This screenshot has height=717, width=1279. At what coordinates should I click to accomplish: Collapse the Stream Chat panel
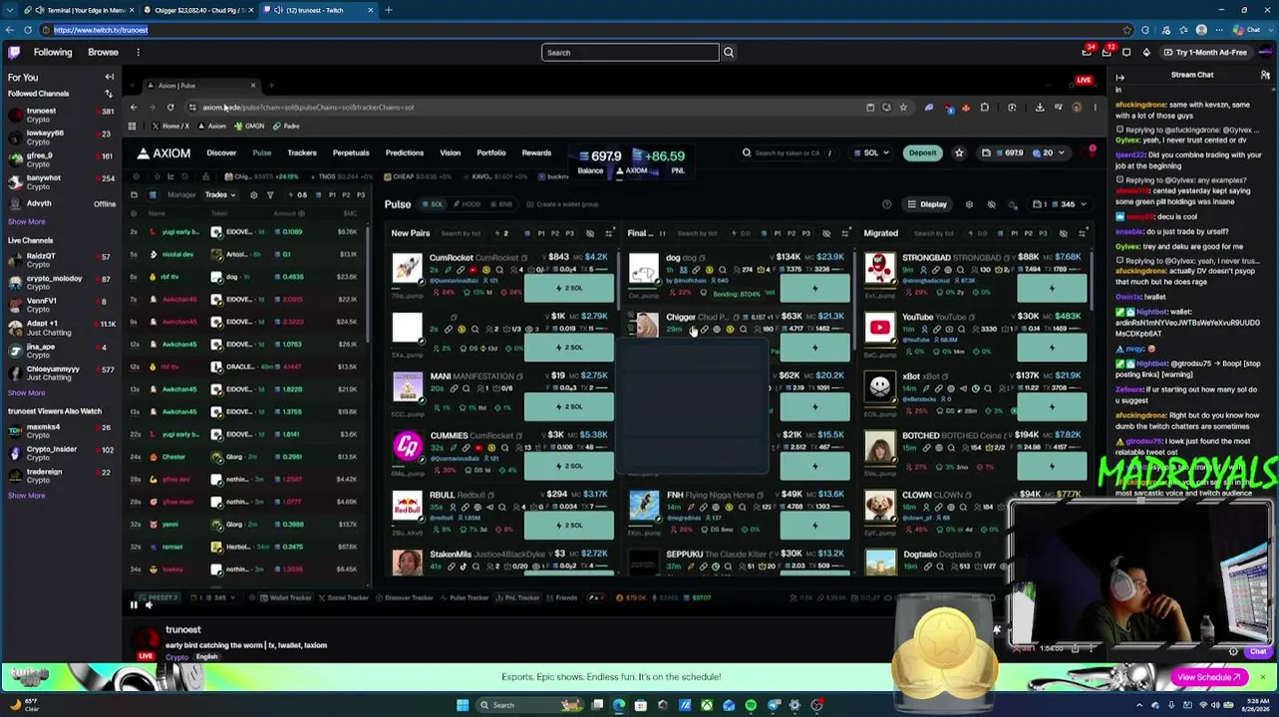(1119, 77)
